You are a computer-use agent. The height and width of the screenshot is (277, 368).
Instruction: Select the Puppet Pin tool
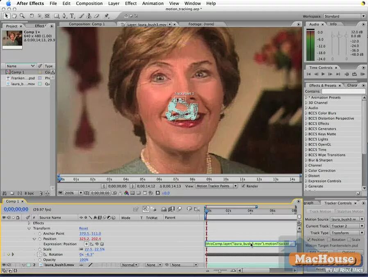pos(107,16)
